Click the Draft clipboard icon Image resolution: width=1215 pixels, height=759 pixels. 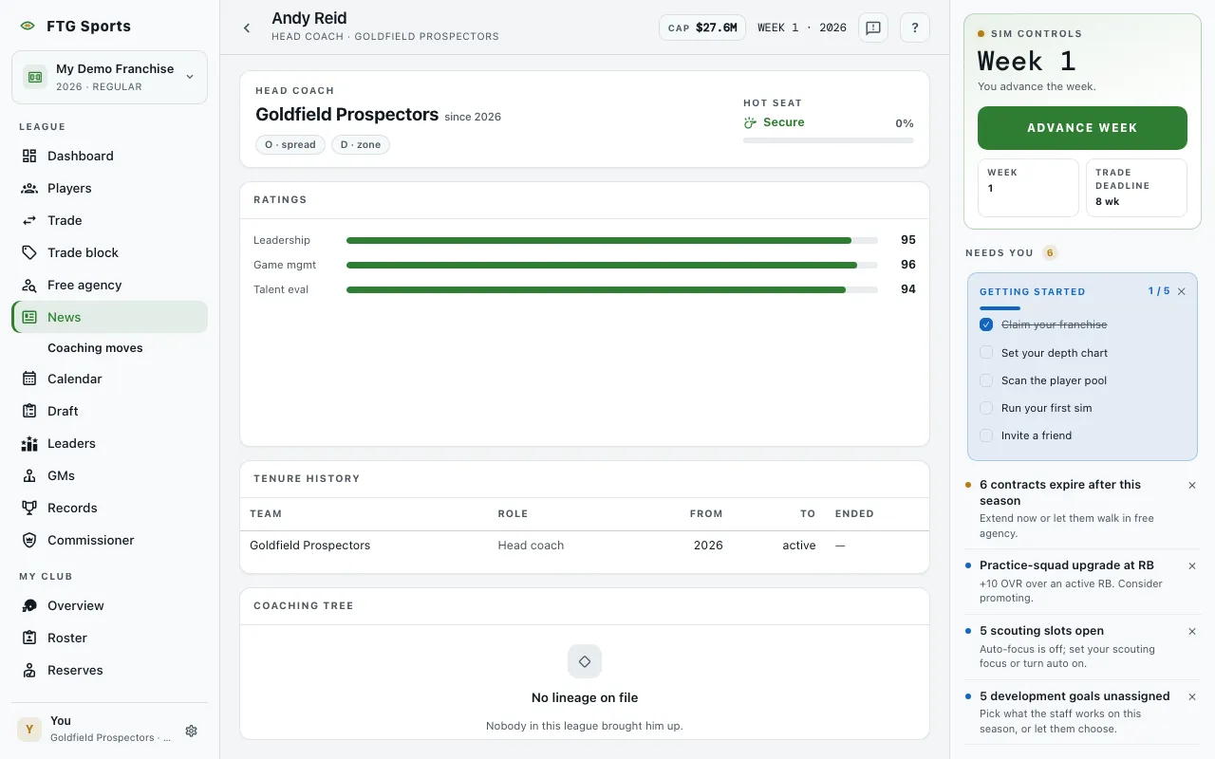point(29,411)
